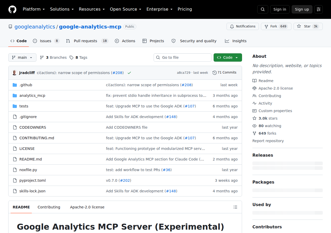Screen dimensions: 331x233
Task: Open Custom properties link
Action: coord(272,111)
